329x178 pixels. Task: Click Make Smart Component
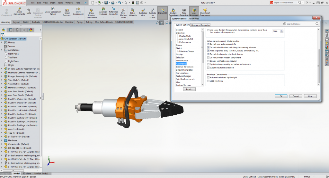(205, 13)
